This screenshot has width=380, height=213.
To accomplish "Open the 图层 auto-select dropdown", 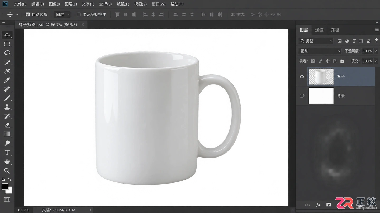I will click(x=63, y=14).
